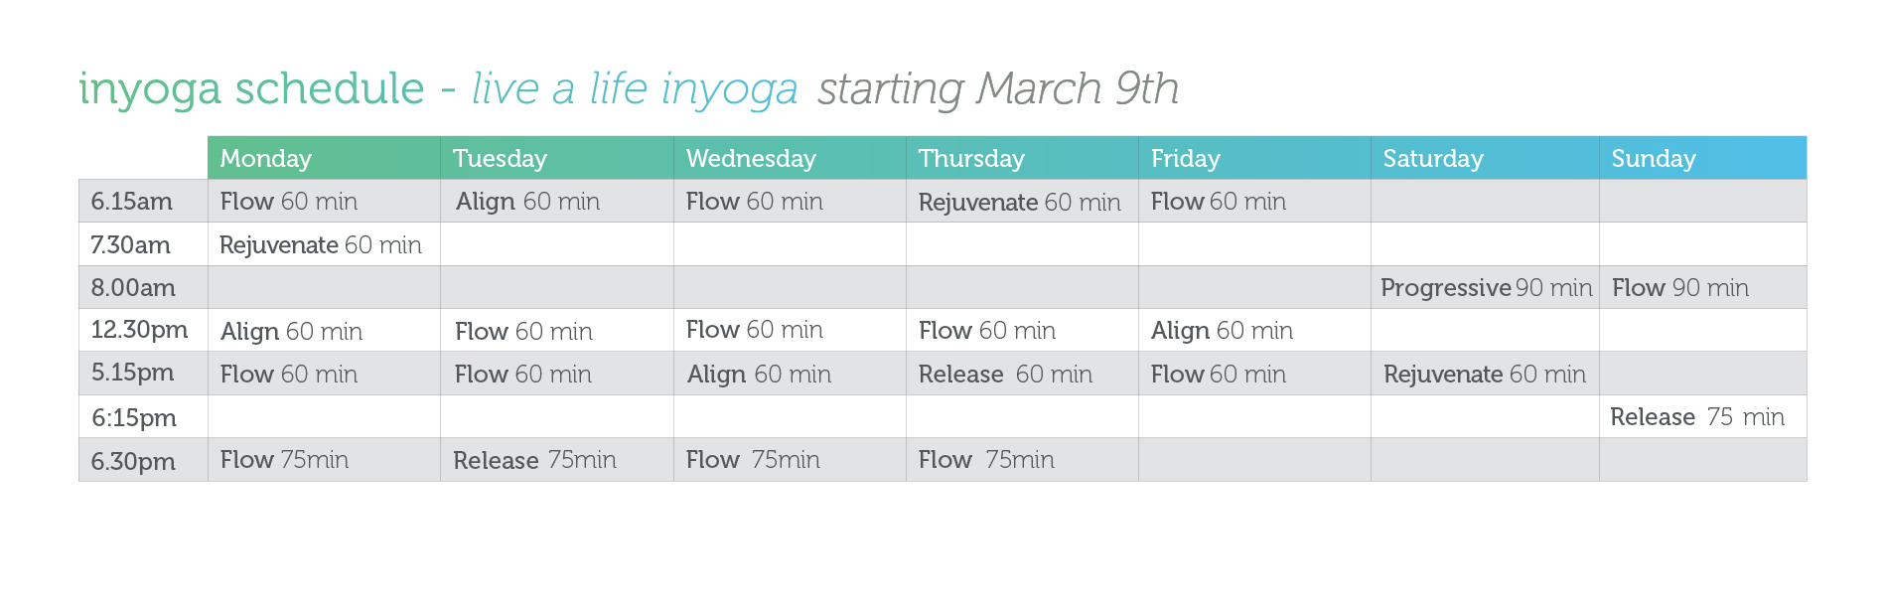
Task: Click the inyoga schedule title text
Action: pyautogui.click(x=251, y=89)
